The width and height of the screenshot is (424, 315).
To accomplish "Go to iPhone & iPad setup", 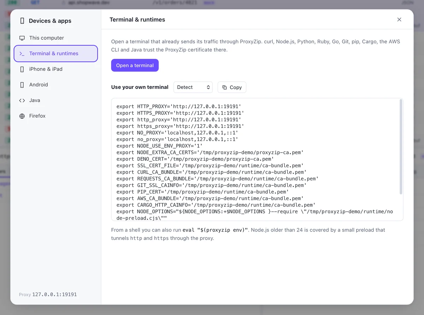I will tap(56, 69).
